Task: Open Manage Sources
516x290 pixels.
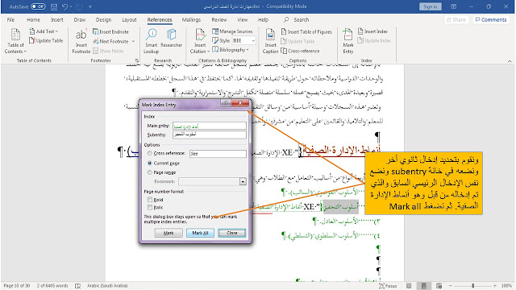Action: point(232,31)
